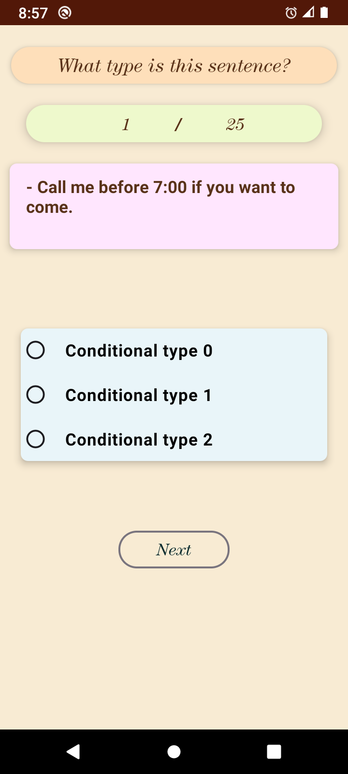This screenshot has width=348, height=774.
Task: Mark Conditional type 2 radio circle
Action: [36, 439]
